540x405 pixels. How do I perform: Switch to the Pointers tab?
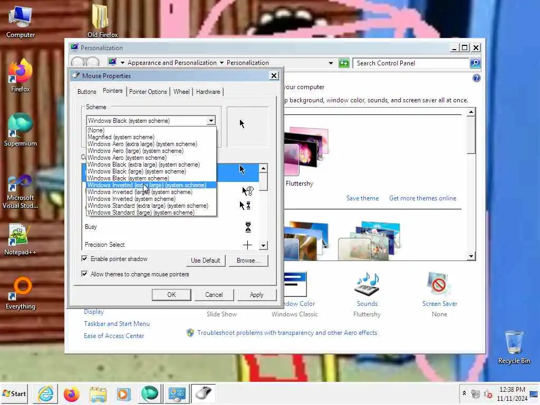(x=113, y=91)
